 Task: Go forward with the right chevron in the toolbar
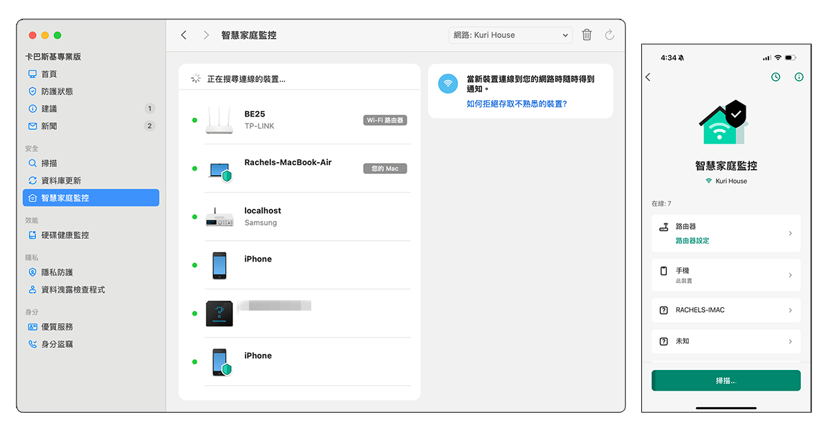click(206, 35)
